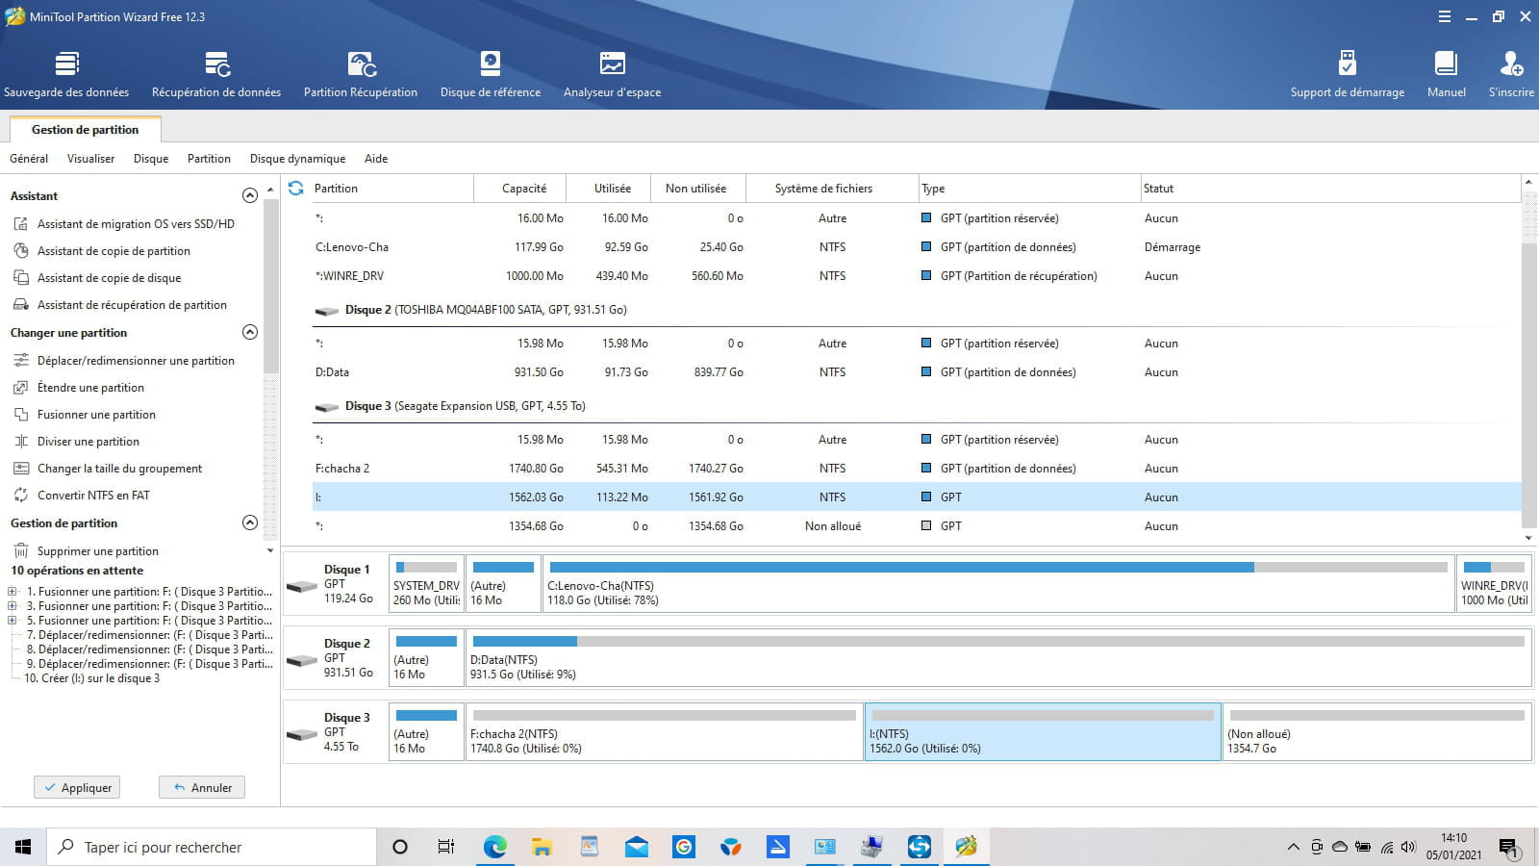This screenshot has width=1539, height=866.
Task: Open the Partition menu
Action: tap(209, 159)
